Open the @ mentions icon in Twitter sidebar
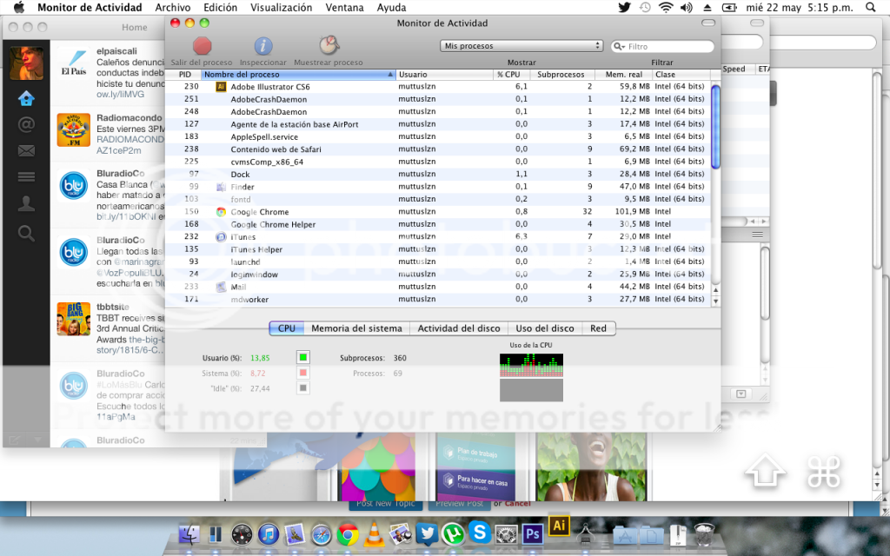Image resolution: width=890 pixels, height=556 pixels. (26, 124)
